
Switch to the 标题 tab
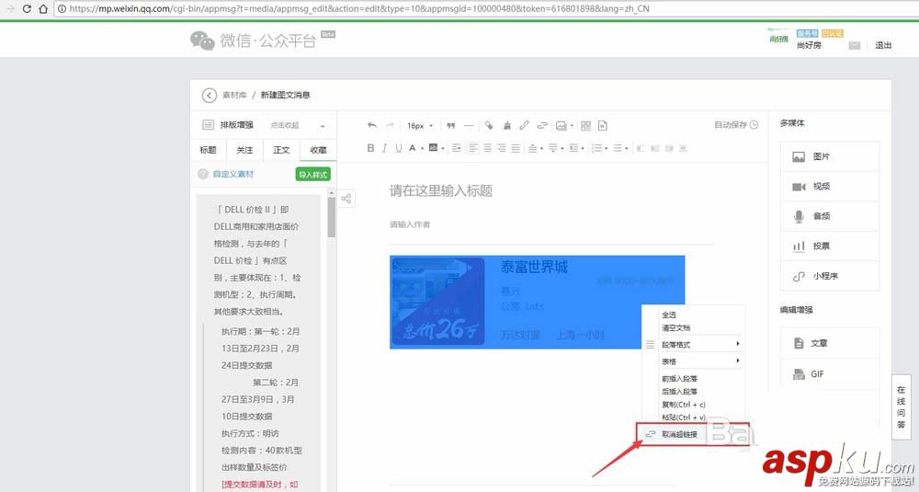pos(208,150)
